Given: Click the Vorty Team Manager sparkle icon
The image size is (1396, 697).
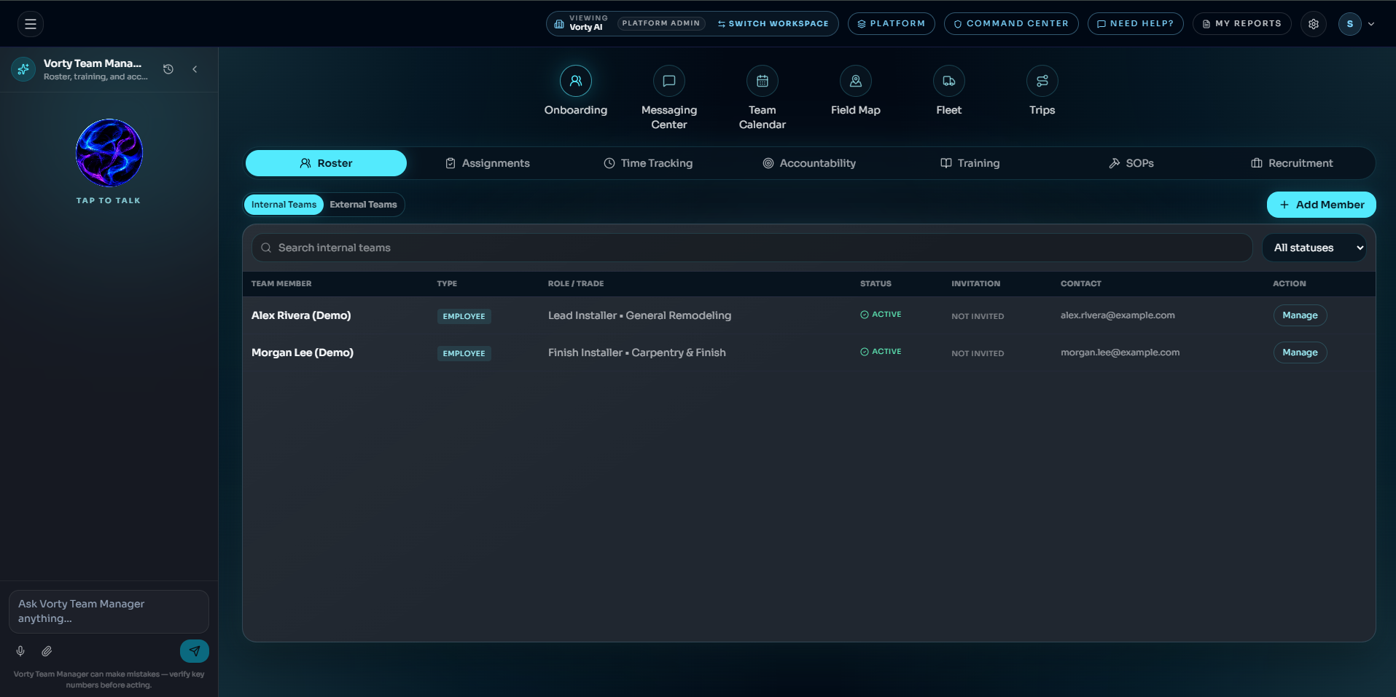Looking at the screenshot, I should click(x=23, y=69).
